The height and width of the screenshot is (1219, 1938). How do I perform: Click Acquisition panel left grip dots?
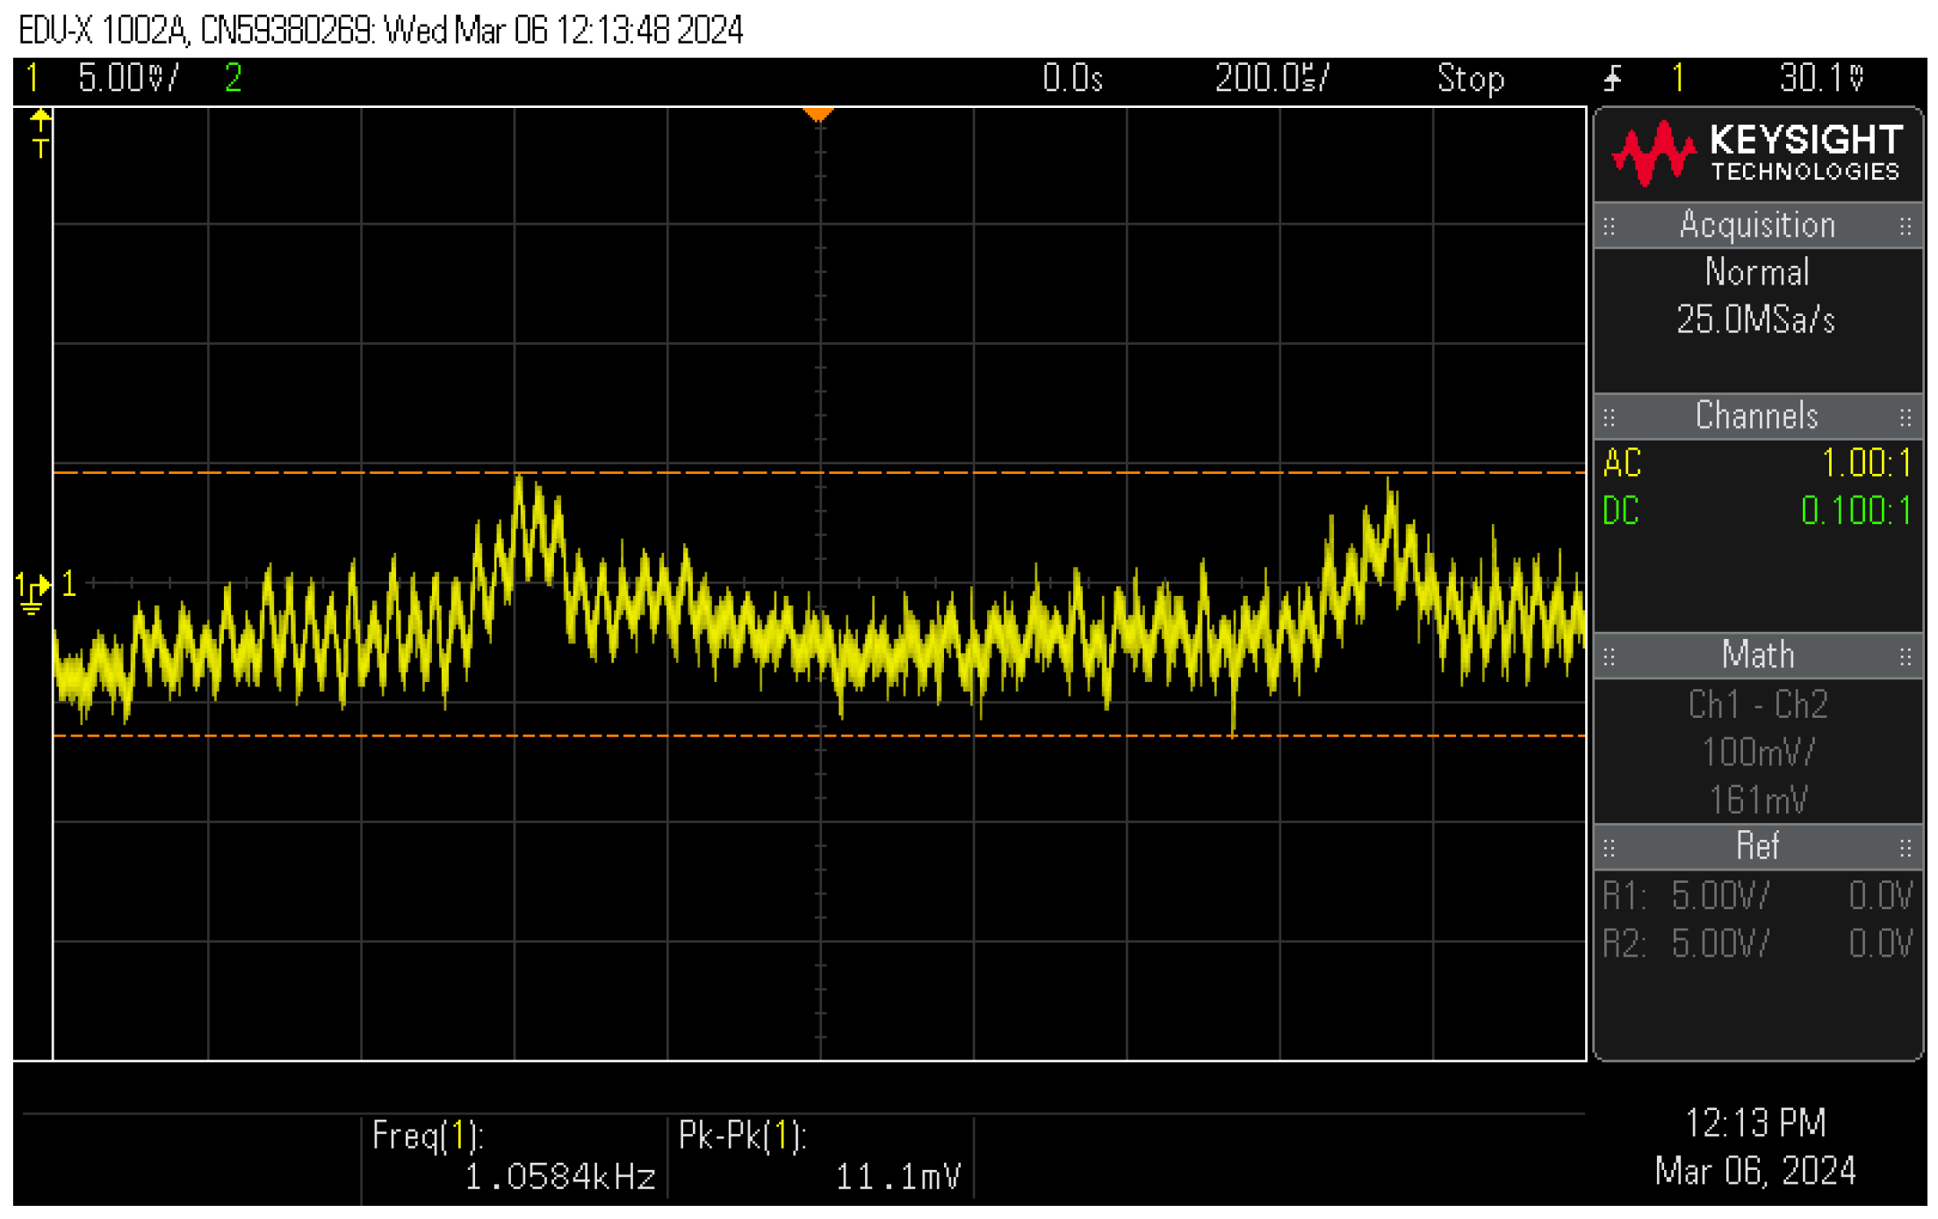(1610, 227)
